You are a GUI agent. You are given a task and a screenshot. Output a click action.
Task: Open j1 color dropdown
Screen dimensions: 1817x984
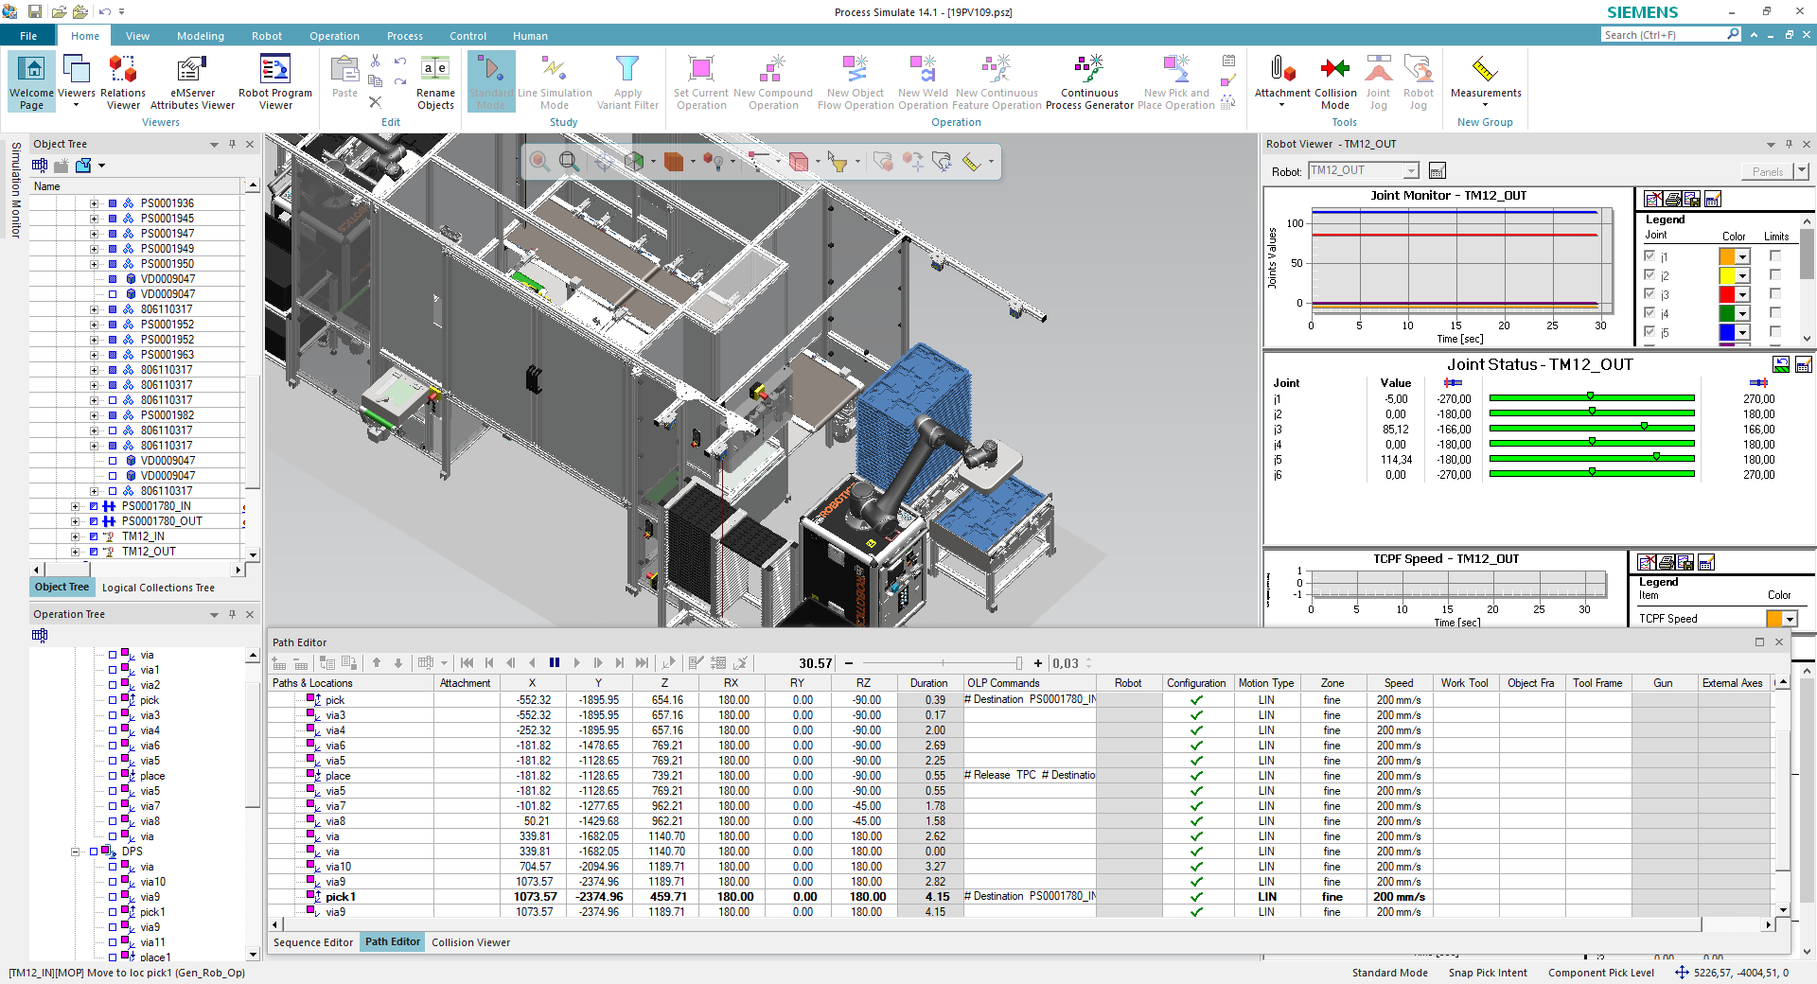point(1742,256)
